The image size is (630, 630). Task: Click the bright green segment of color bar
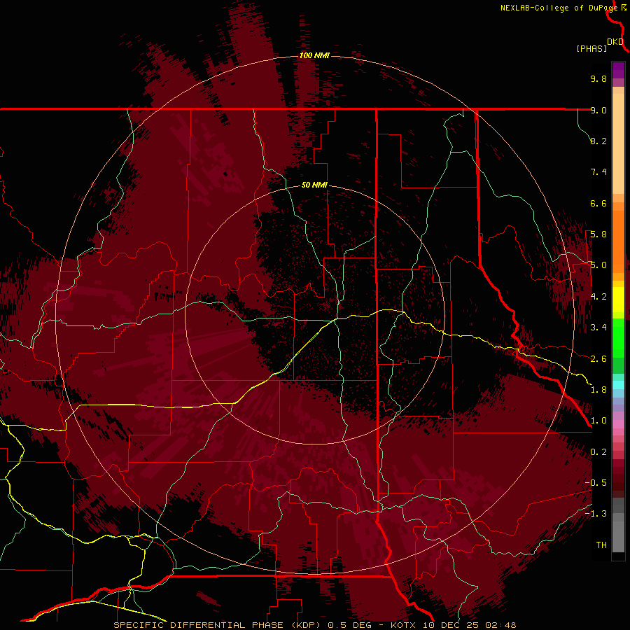(618, 338)
